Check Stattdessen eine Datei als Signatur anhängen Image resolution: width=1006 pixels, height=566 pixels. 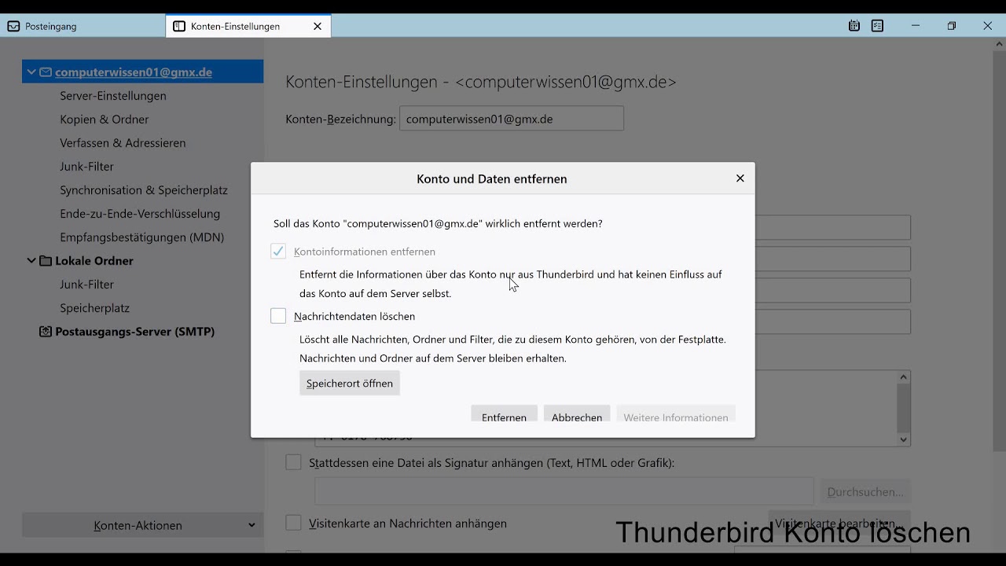point(293,463)
